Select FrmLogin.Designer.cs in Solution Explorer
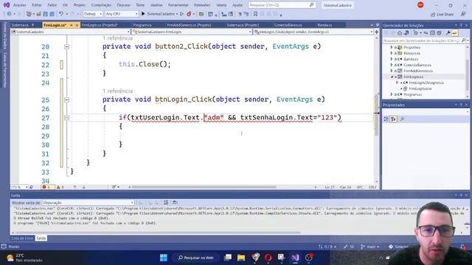This screenshot has width=472, height=265. 426,82
